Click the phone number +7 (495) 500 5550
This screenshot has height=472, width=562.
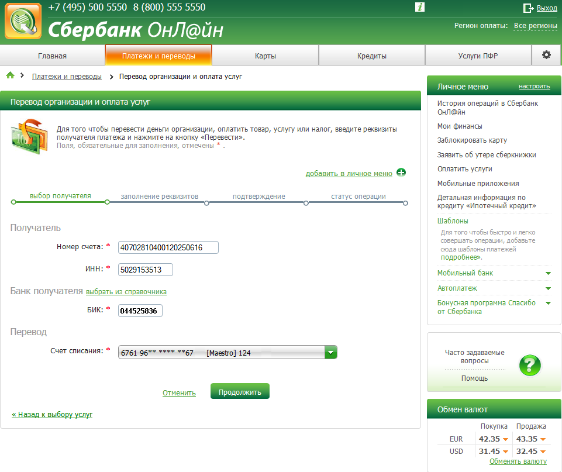[x=88, y=7]
